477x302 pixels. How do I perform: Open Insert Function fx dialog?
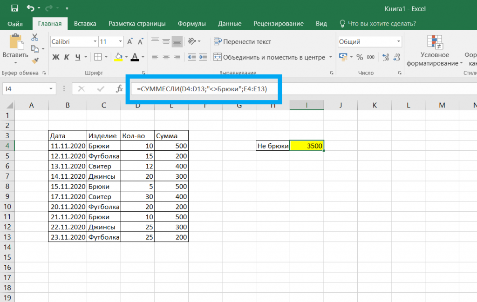coord(119,89)
